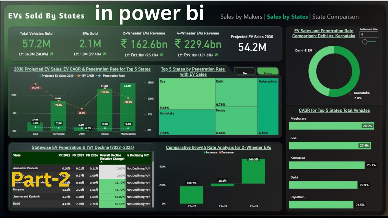Select the 22vs23 waterfall bar
The image size is (388, 218).
[x=192, y=195]
